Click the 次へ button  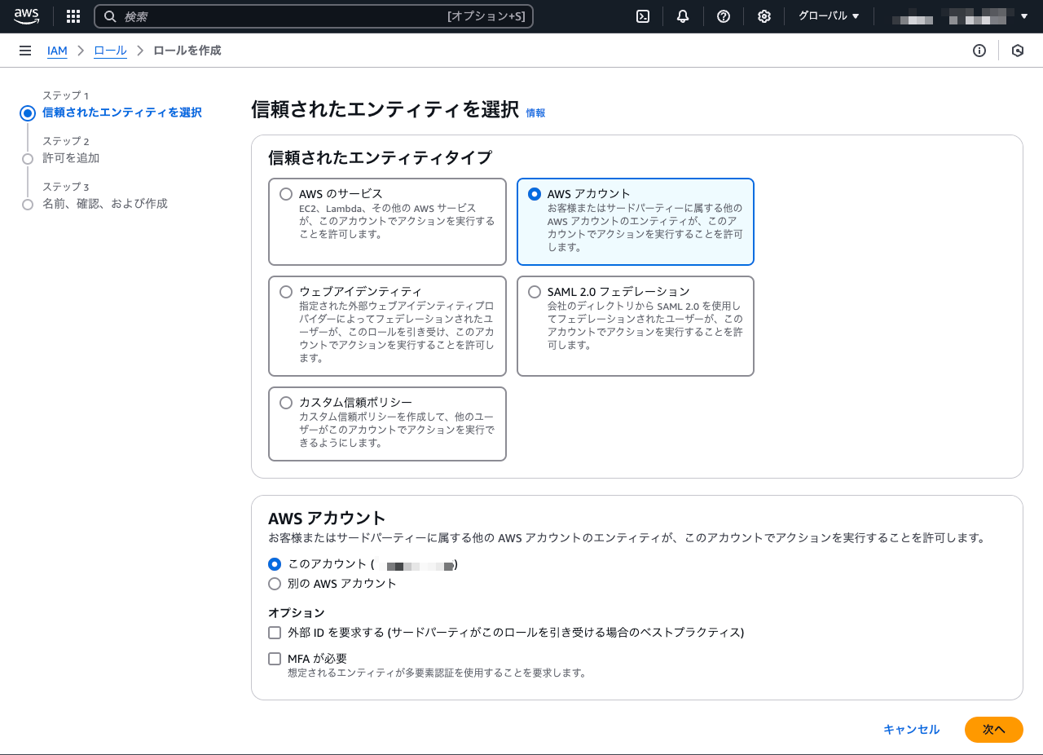pyautogui.click(x=993, y=730)
